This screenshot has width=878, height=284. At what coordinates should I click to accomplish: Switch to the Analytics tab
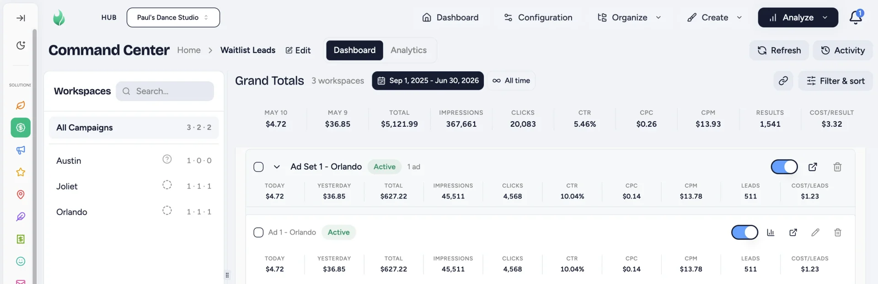coord(409,50)
